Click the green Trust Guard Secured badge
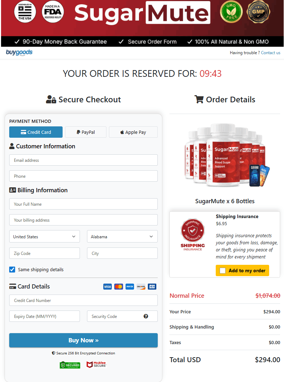284x382 pixels. click(70, 365)
